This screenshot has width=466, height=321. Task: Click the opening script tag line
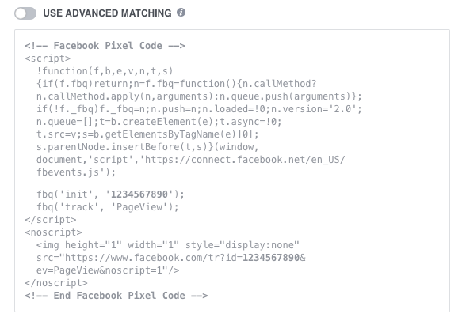coord(48,59)
